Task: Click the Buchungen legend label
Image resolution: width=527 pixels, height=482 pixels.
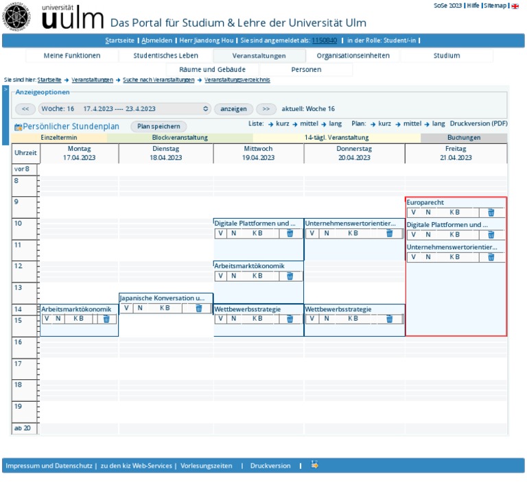Action: [464, 137]
